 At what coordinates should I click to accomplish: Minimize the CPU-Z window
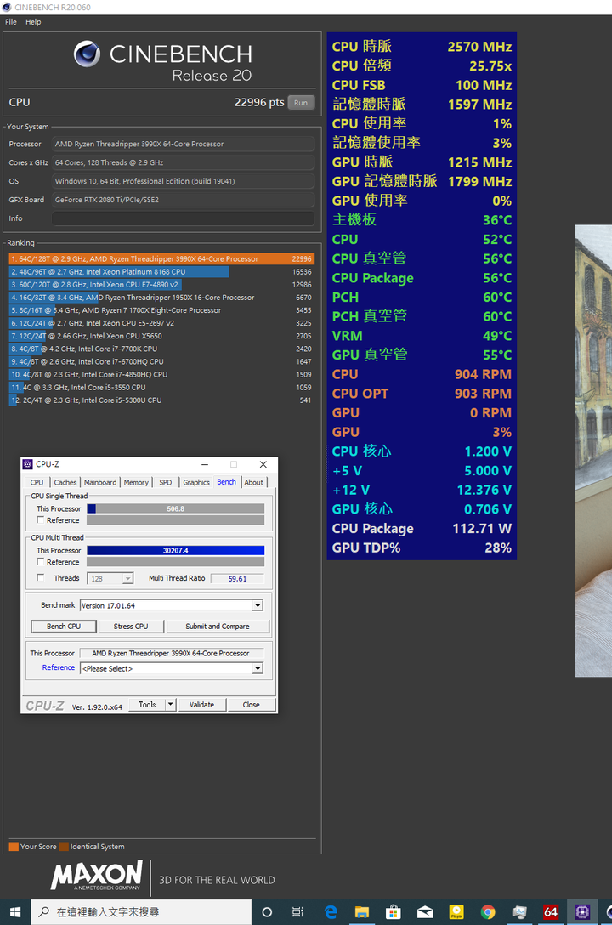coord(205,464)
